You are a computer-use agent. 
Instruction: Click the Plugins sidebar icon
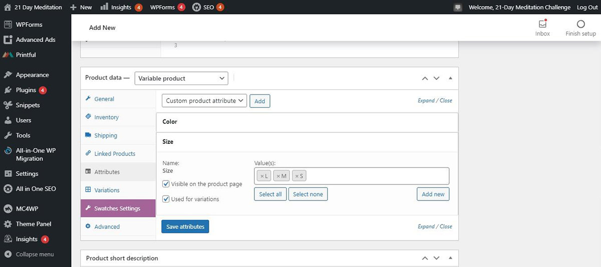[8, 90]
